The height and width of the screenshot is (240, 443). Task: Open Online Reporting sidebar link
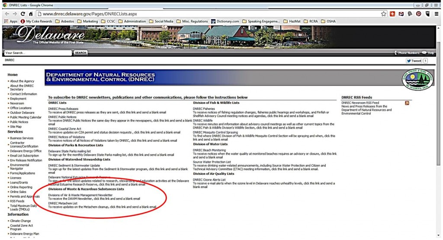(21, 187)
